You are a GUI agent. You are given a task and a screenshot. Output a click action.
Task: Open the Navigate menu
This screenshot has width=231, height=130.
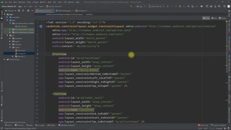pyautogui.click(x=22, y=2)
